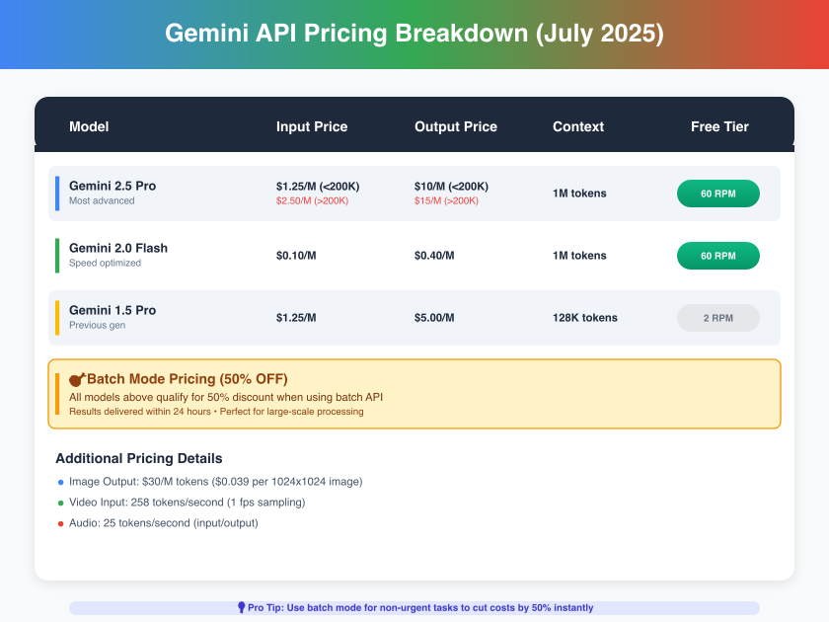
Task: Click the lightbulb icon in the Pro Tip bar
Action: (x=242, y=608)
